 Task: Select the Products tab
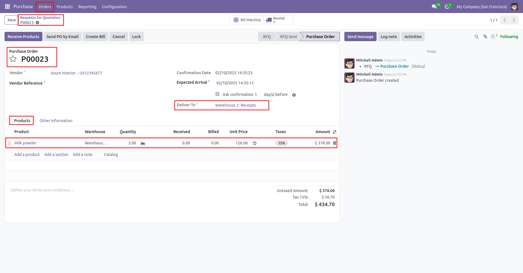[x=22, y=121]
